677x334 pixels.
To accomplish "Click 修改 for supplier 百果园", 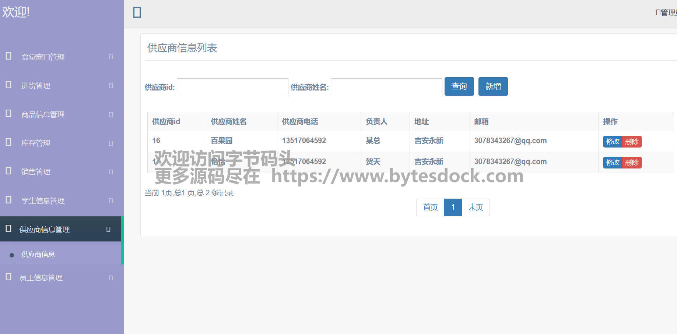I will coord(613,142).
